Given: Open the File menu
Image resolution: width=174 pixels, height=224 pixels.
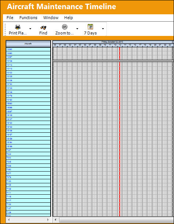Looking at the screenshot, I should (x=10, y=18).
